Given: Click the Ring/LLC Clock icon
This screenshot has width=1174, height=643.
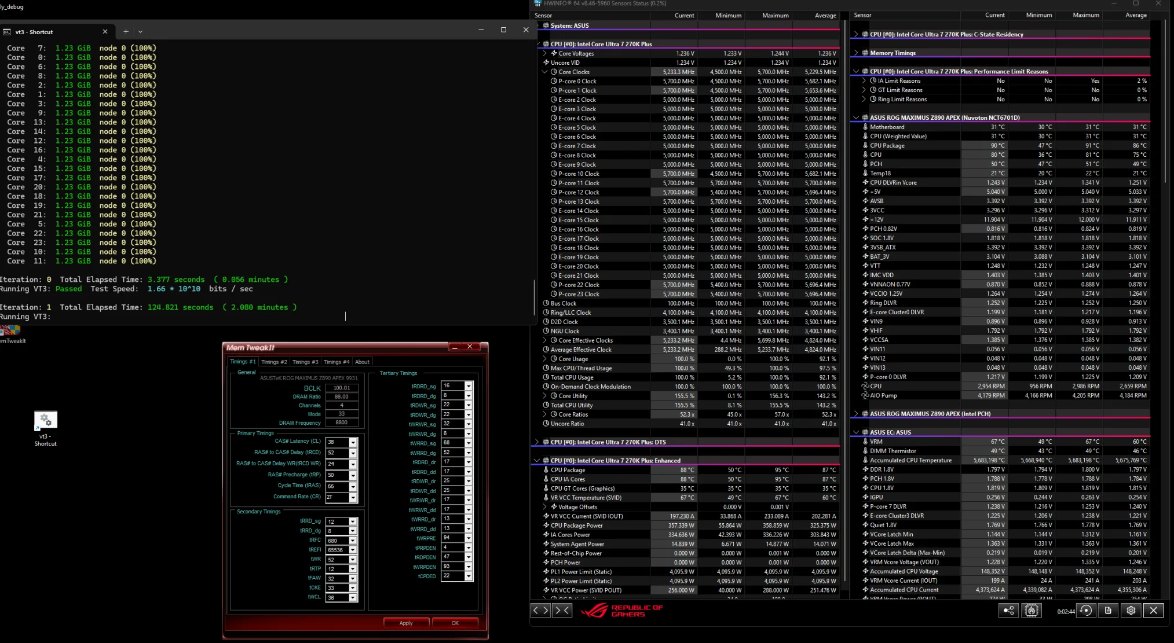Looking at the screenshot, I should 546,313.
